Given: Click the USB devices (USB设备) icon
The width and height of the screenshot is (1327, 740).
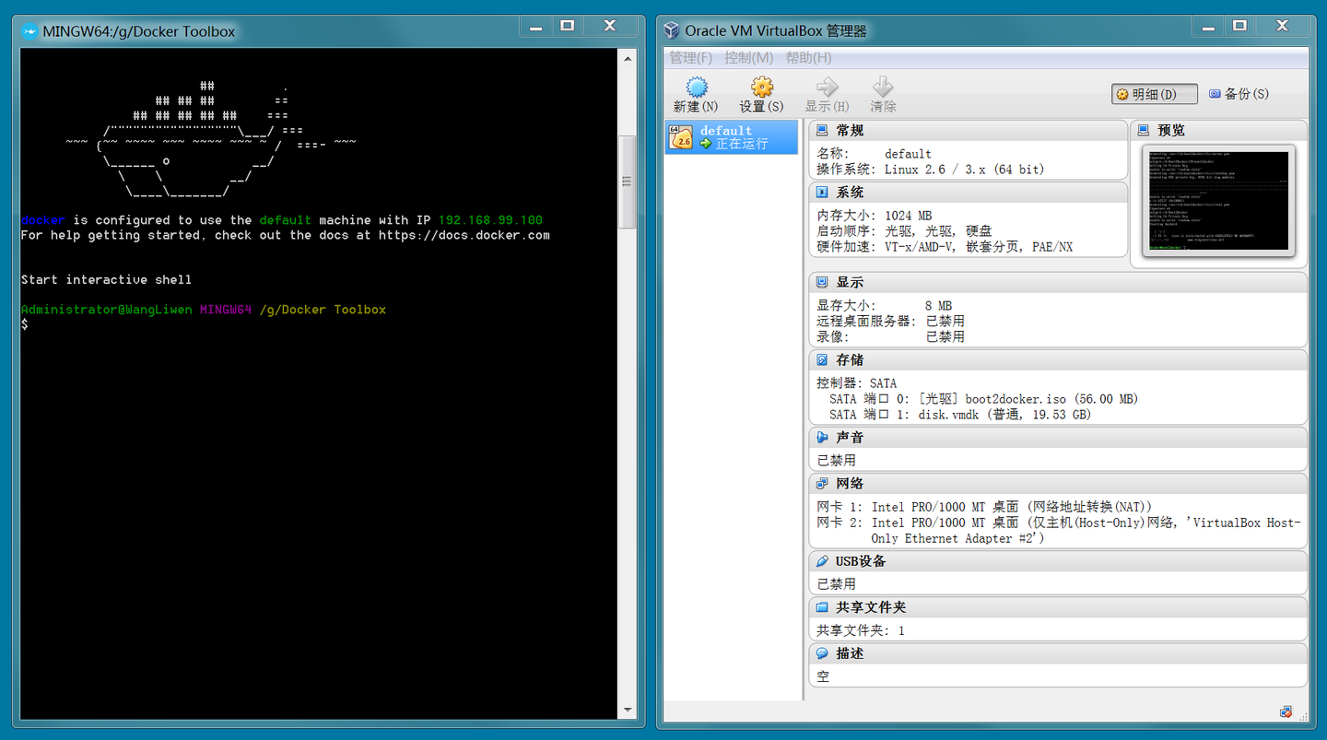Looking at the screenshot, I should pos(822,560).
